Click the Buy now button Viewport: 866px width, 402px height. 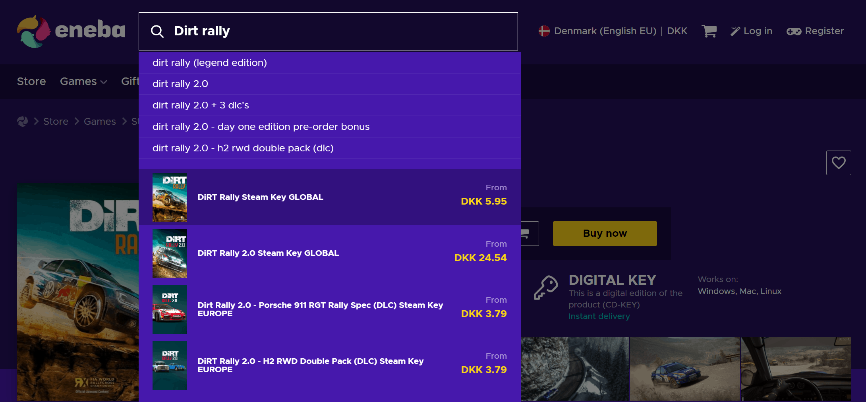tap(605, 234)
